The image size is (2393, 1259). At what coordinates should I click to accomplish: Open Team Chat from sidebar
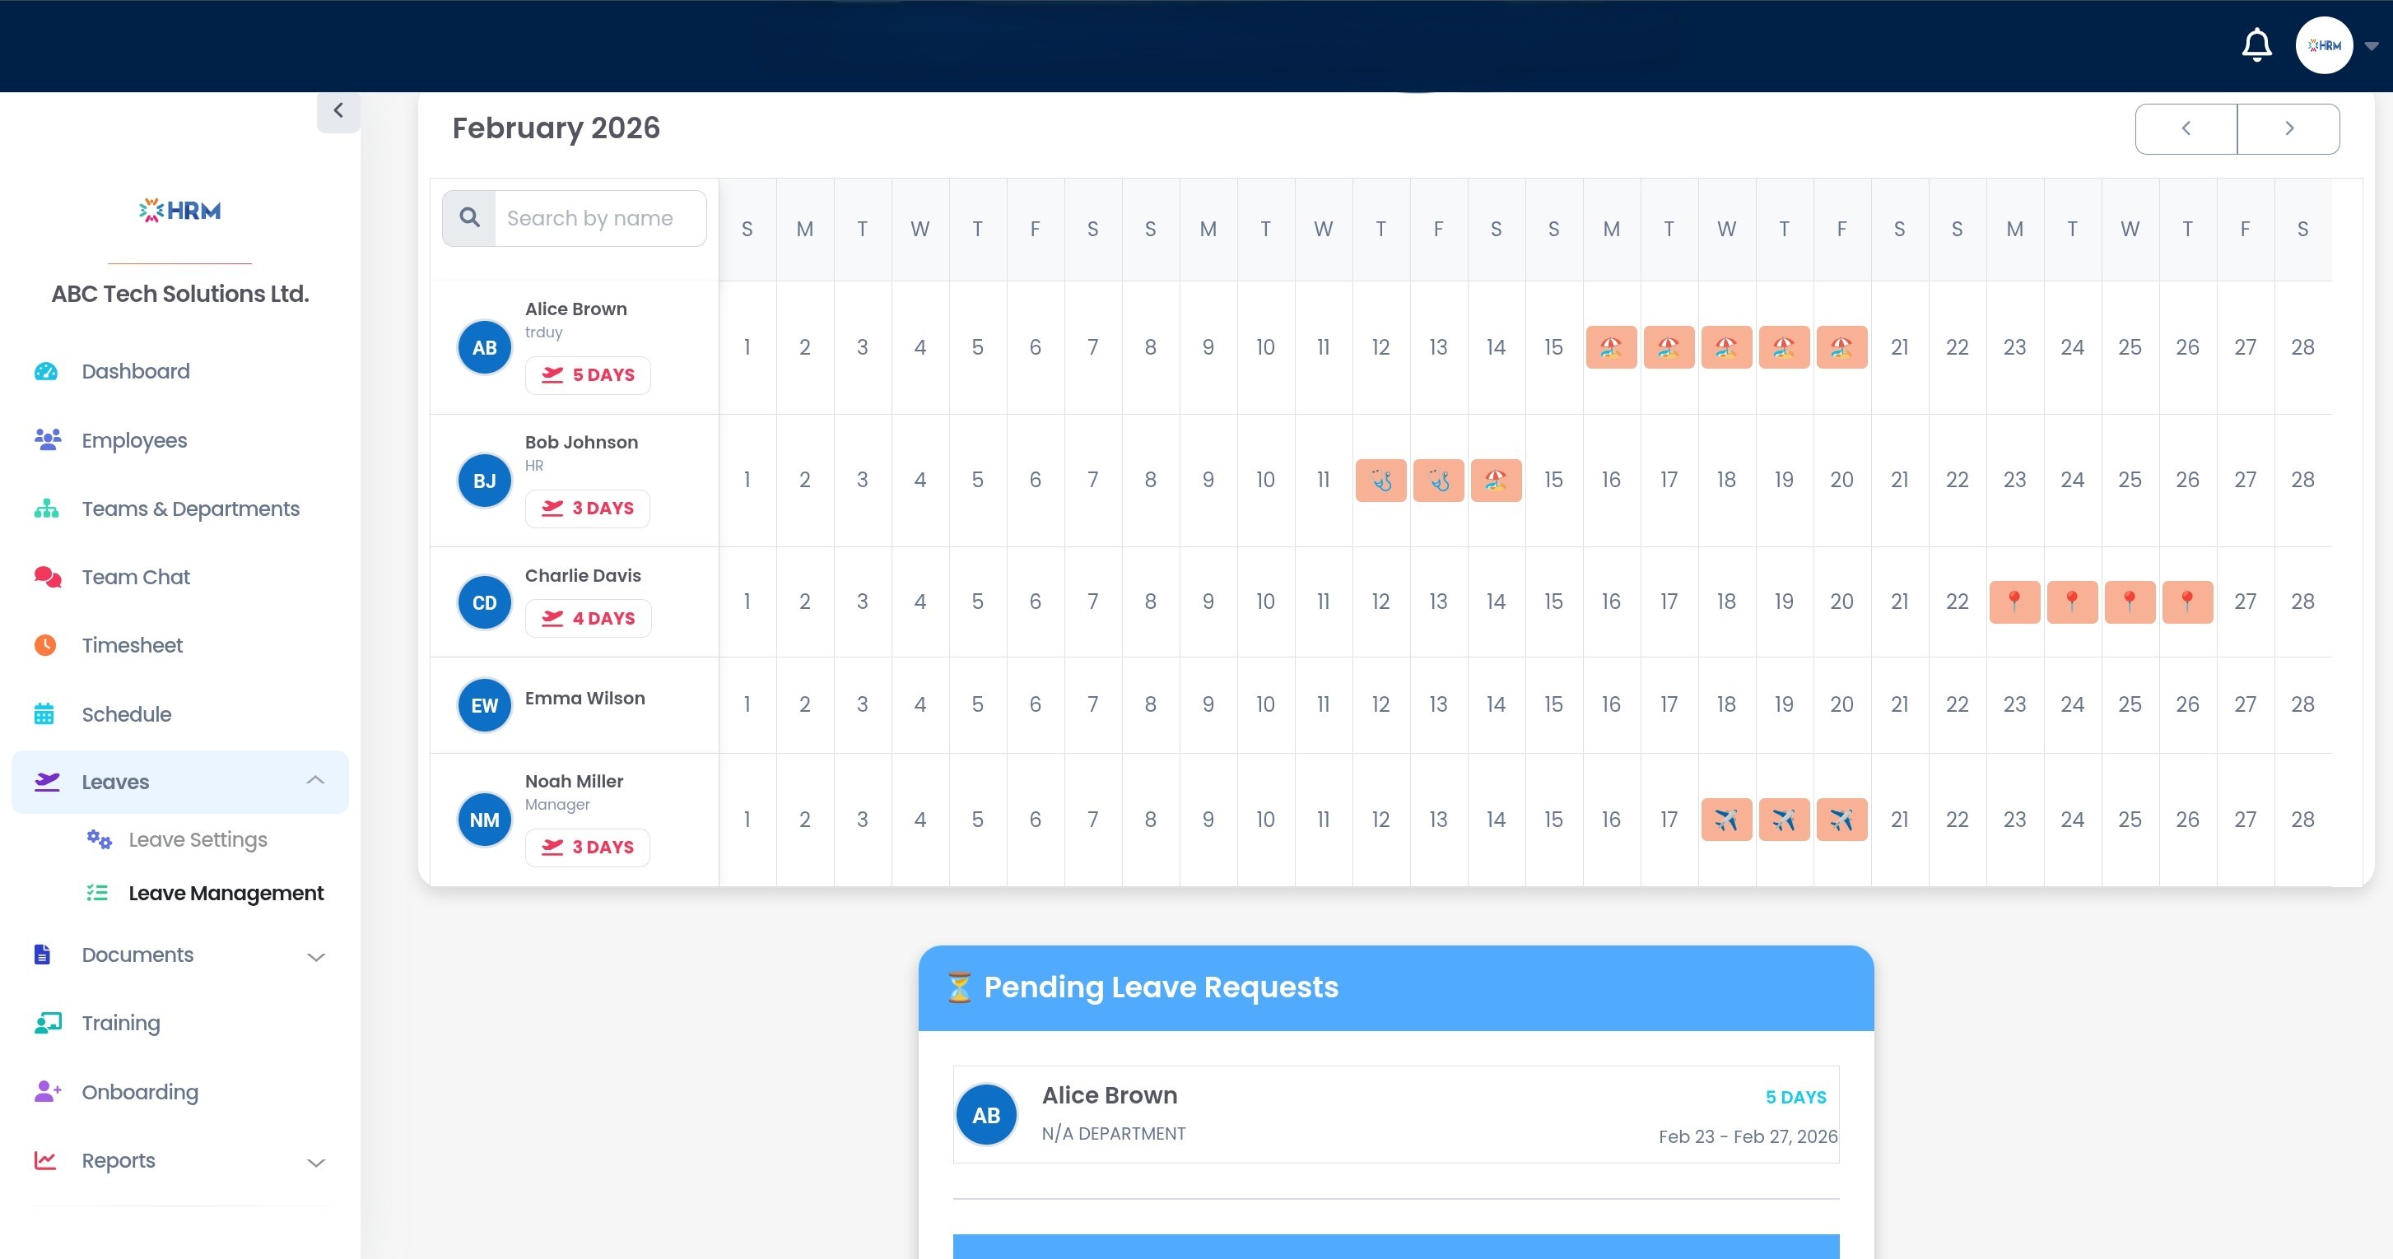[136, 577]
